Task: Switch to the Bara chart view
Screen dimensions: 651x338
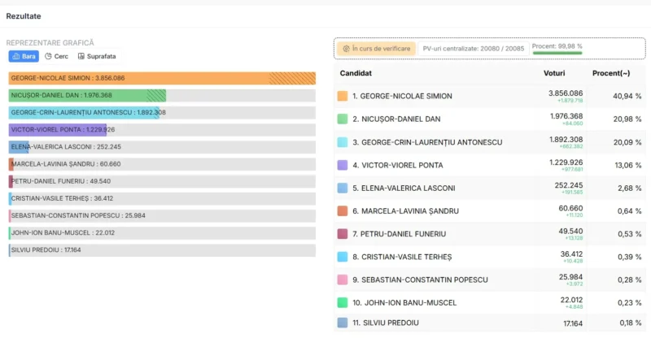Action: [x=24, y=56]
